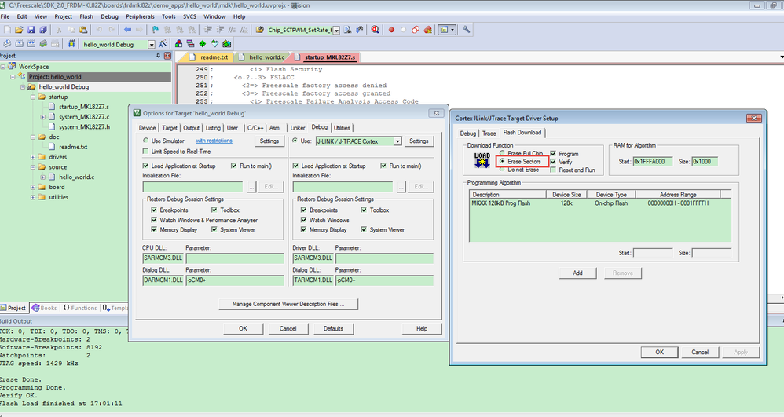Kill all breakpoints with the toolbar icon

pyautogui.click(x=428, y=30)
